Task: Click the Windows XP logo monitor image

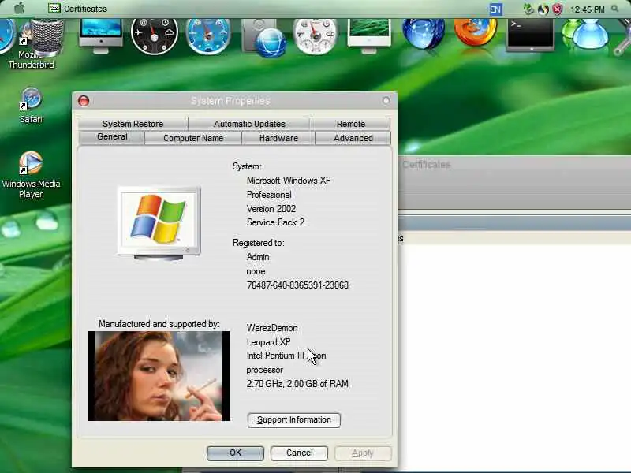Action: pyautogui.click(x=159, y=222)
